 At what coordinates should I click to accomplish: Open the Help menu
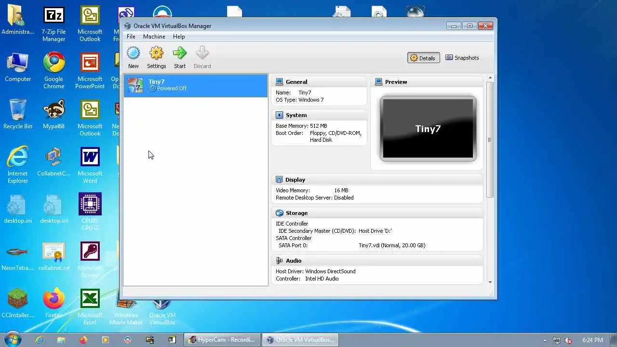coord(179,37)
